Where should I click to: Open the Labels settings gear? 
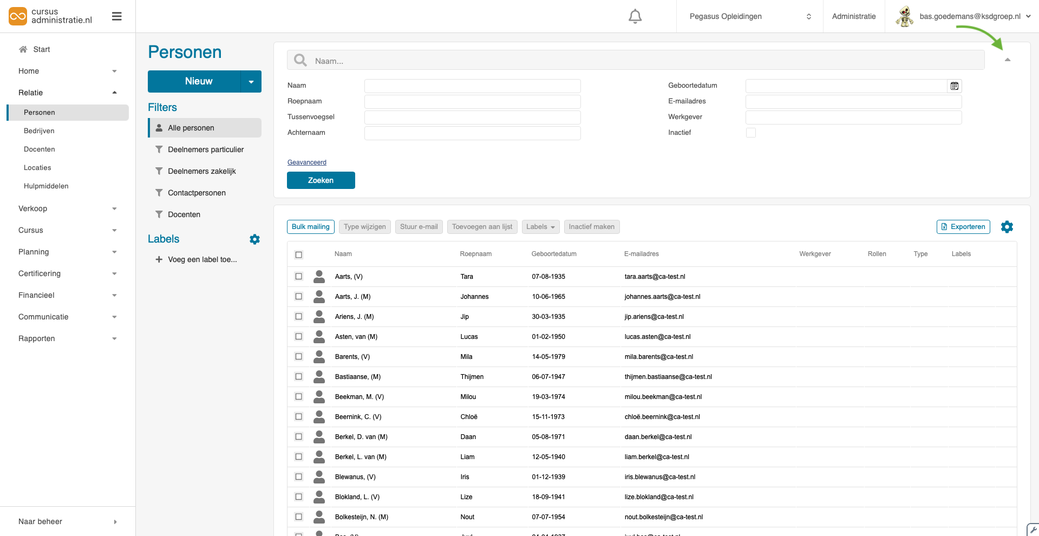254,239
